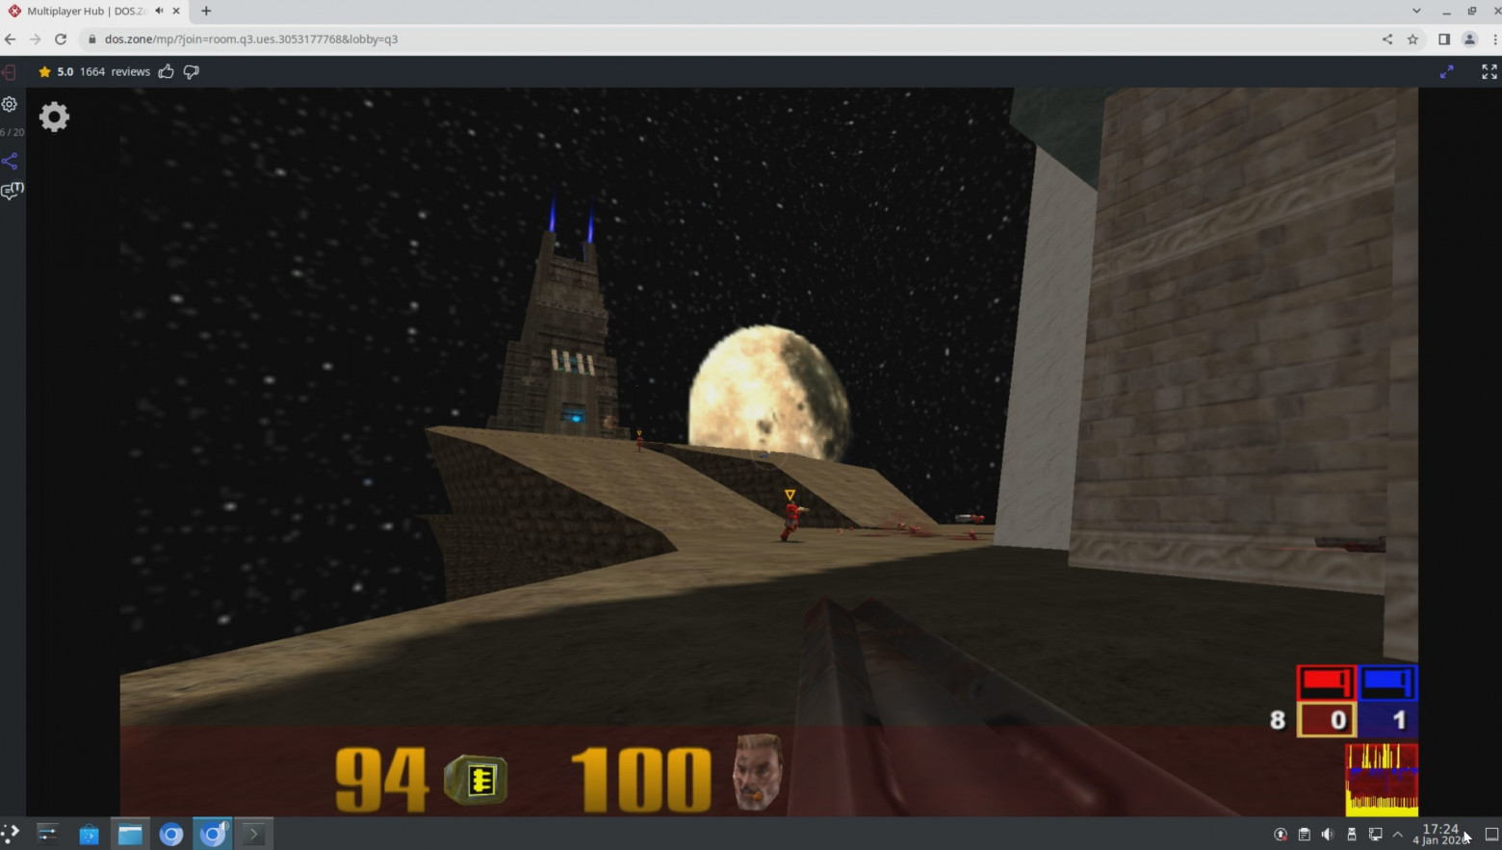Reload the dos.zone page
The height and width of the screenshot is (850, 1502).
tap(61, 39)
